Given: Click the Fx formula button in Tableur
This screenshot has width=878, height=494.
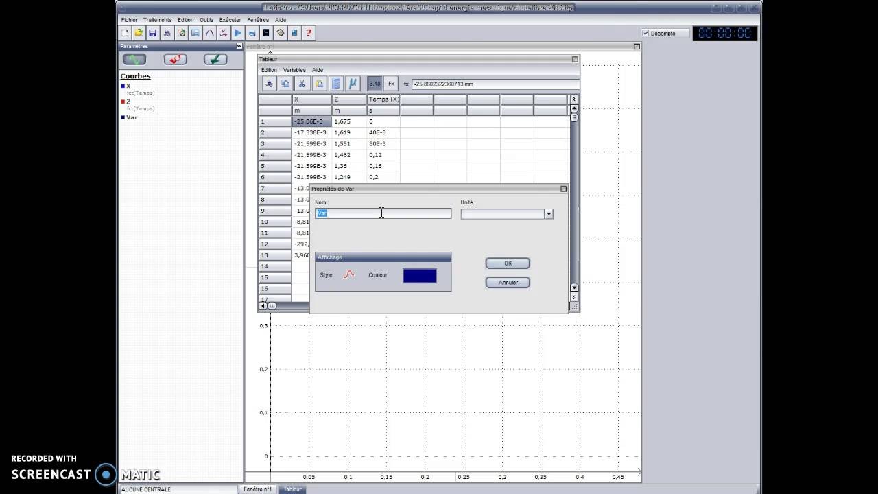Looking at the screenshot, I should 391,84.
